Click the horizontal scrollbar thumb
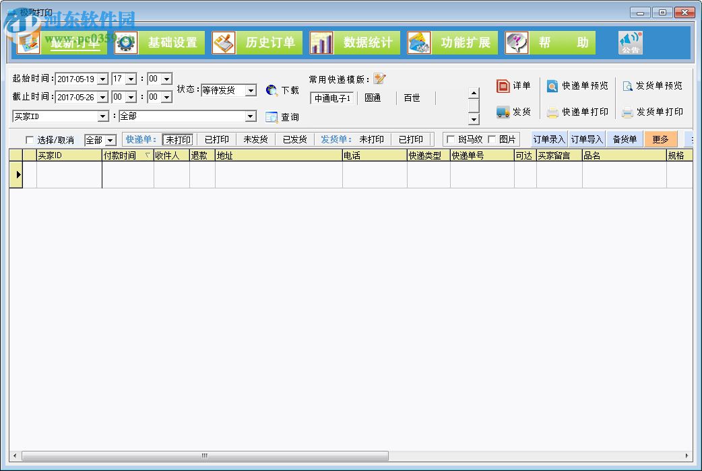This screenshot has height=471, width=702. [x=205, y=456]
